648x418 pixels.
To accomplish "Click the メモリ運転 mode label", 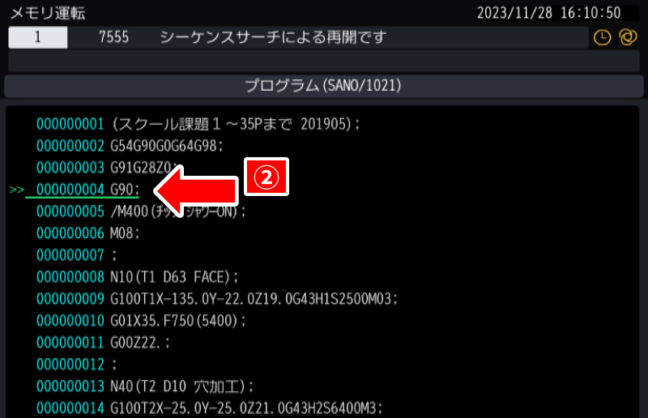I will tap(46, 13).
